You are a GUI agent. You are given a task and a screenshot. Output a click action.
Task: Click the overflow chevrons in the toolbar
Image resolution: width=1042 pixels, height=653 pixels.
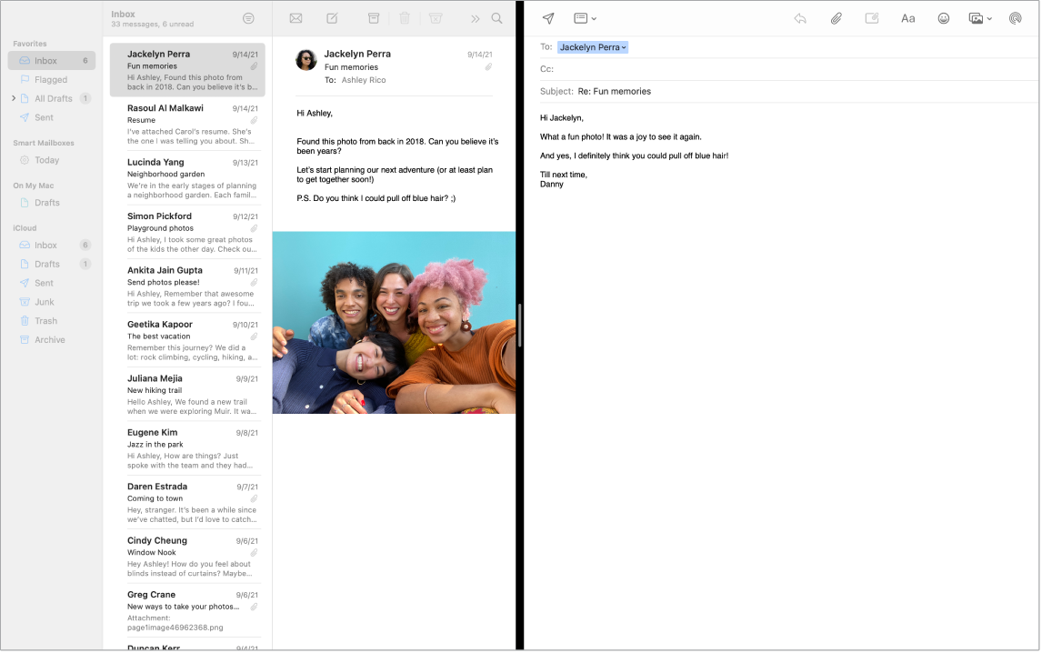click(474, 17)
